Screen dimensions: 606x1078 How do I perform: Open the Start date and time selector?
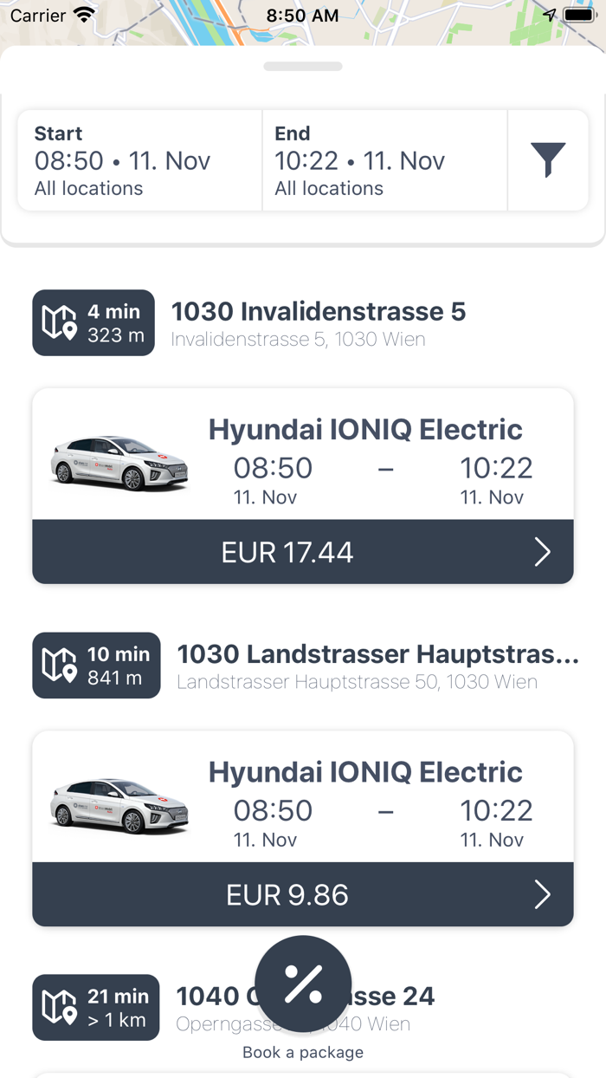[140, 160]
